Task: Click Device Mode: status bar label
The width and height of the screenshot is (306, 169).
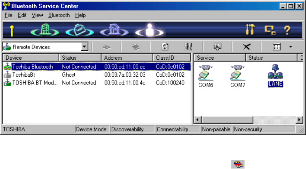Action: click(92, 129)
